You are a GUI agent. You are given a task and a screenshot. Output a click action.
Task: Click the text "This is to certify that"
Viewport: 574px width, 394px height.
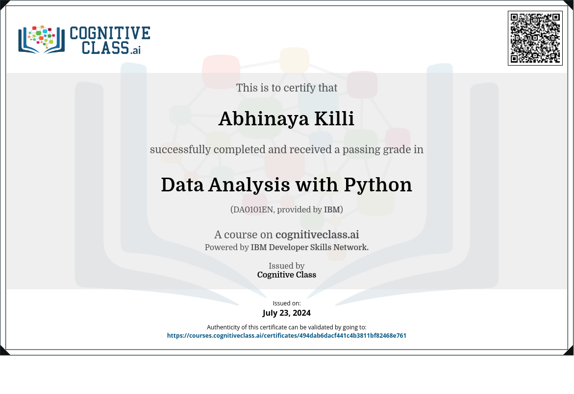coord(287,88)
